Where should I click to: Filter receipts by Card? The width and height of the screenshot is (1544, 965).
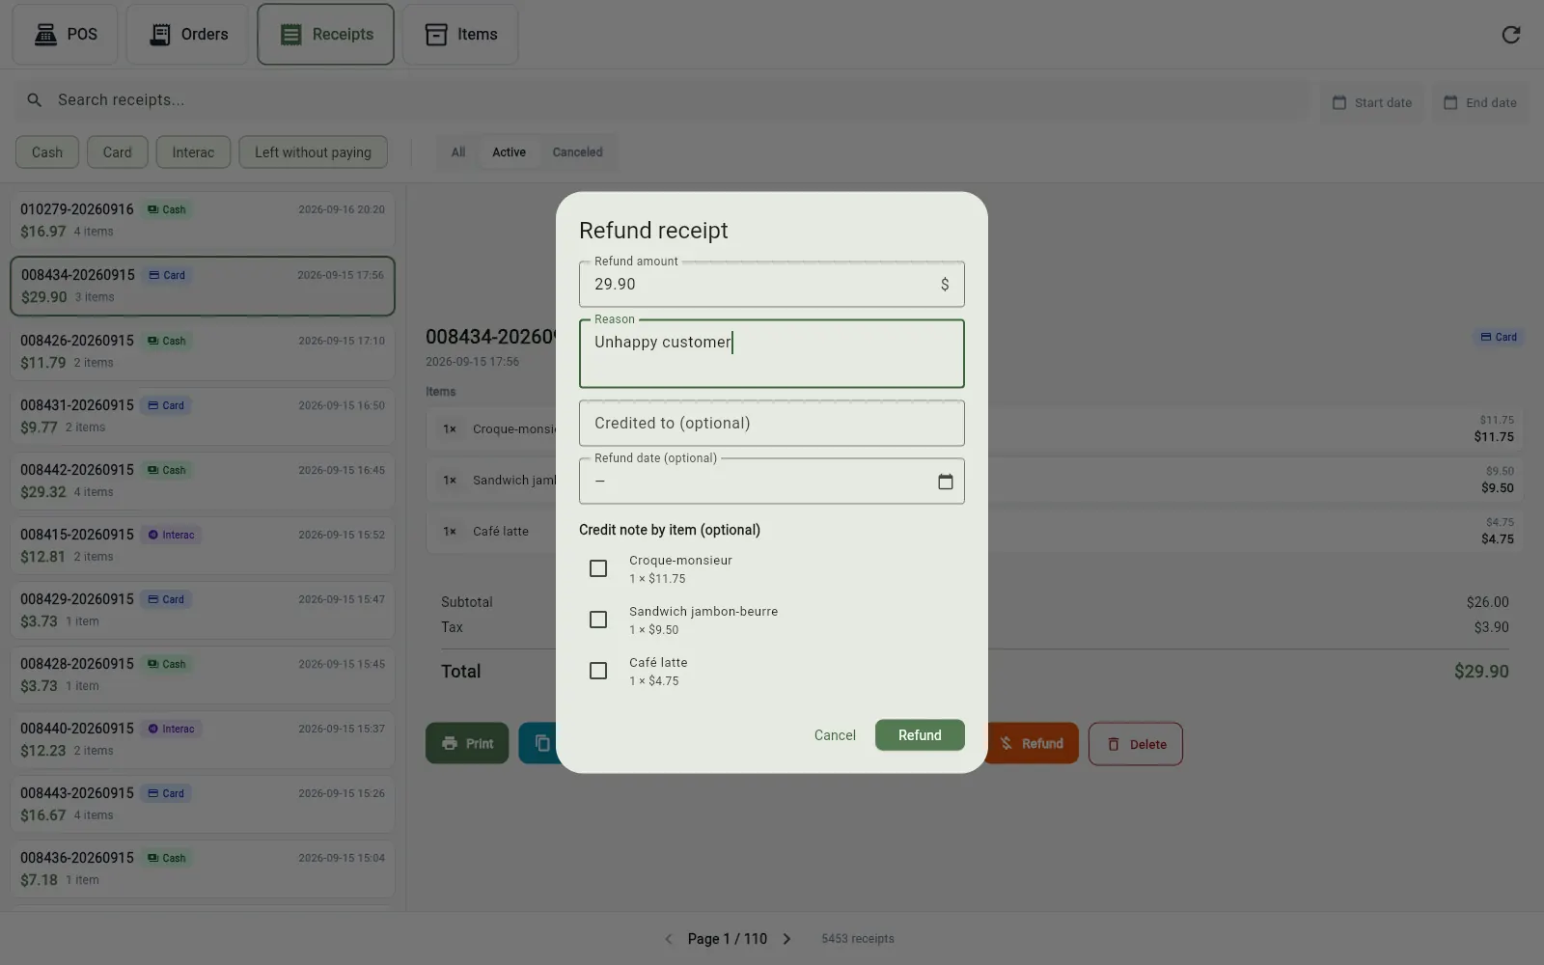118,152
